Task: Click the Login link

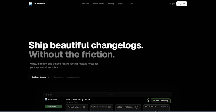Action: tap(172, 4)
